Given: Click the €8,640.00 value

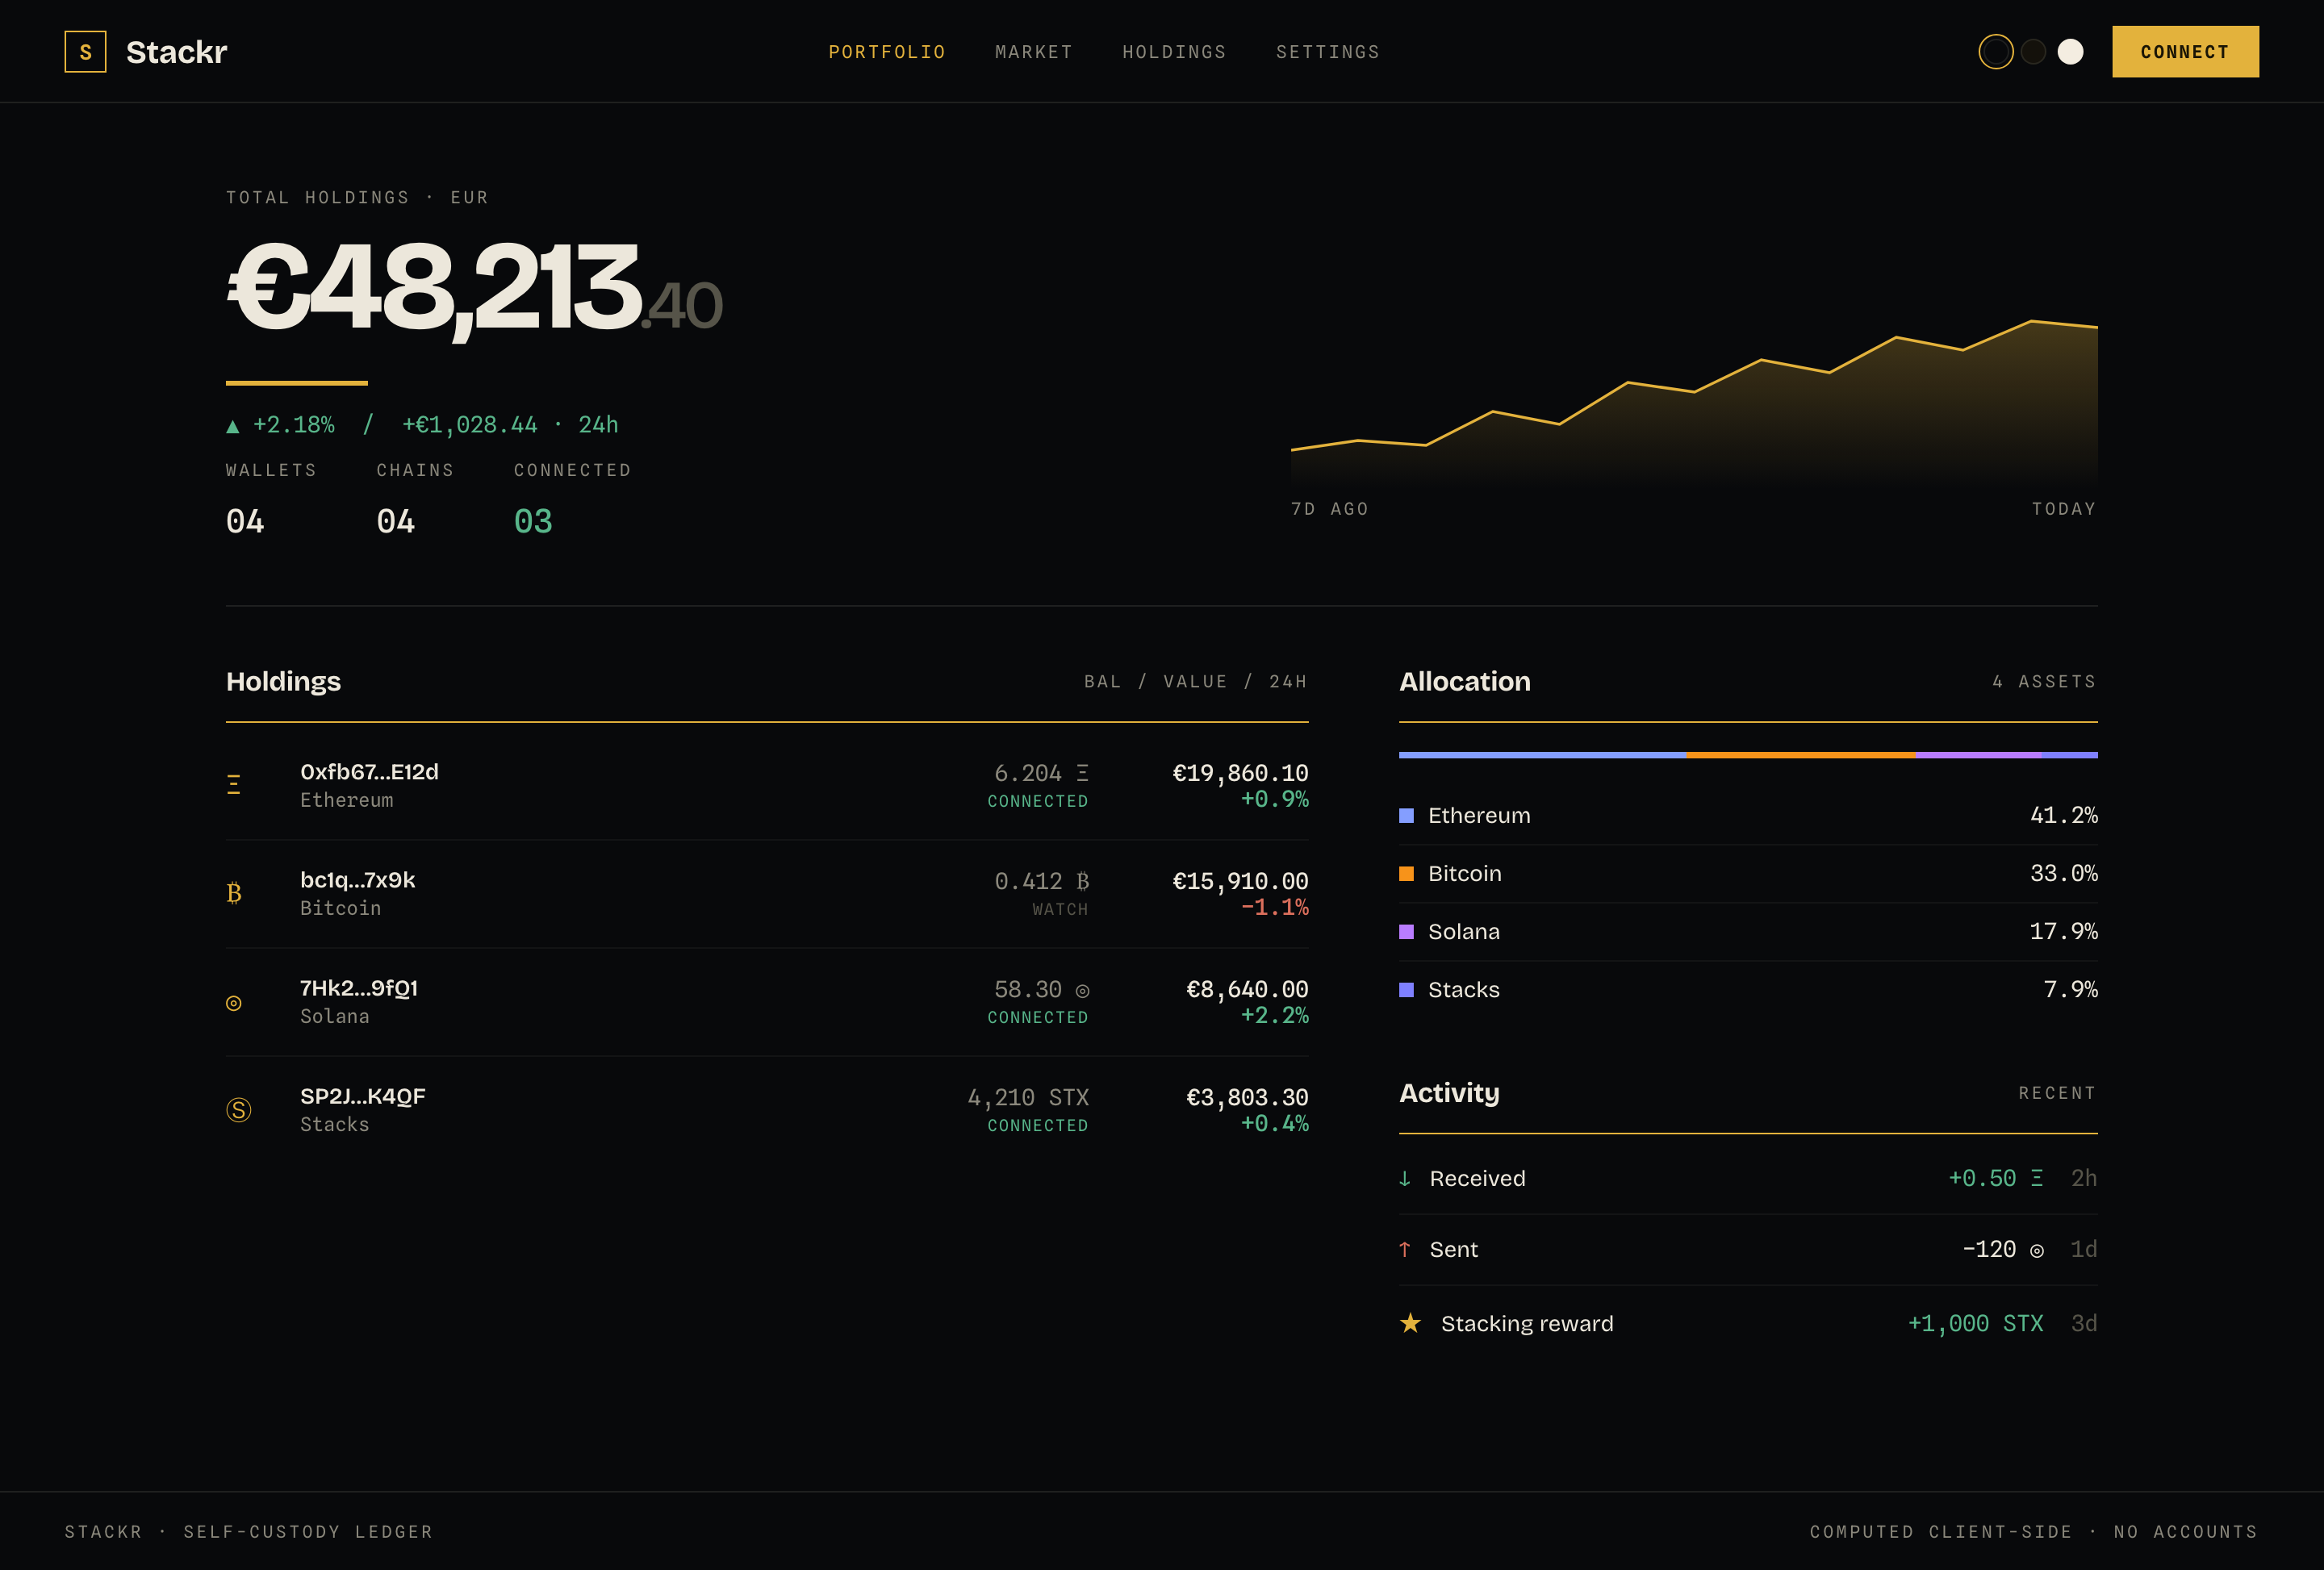Looking at the screenshot, I should click(x=1247, y=989).
